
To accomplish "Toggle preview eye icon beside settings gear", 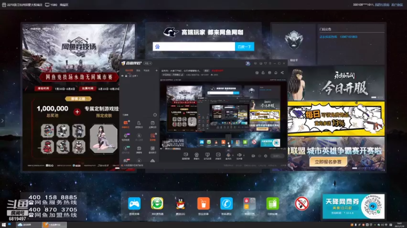I will click(x=259, y=156).
